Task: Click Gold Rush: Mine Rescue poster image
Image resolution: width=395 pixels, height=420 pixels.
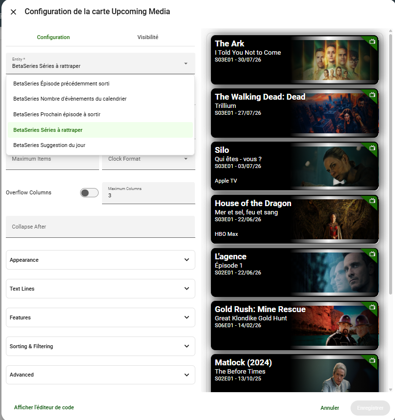Action: pyautogui.click(x=335, y=326)
